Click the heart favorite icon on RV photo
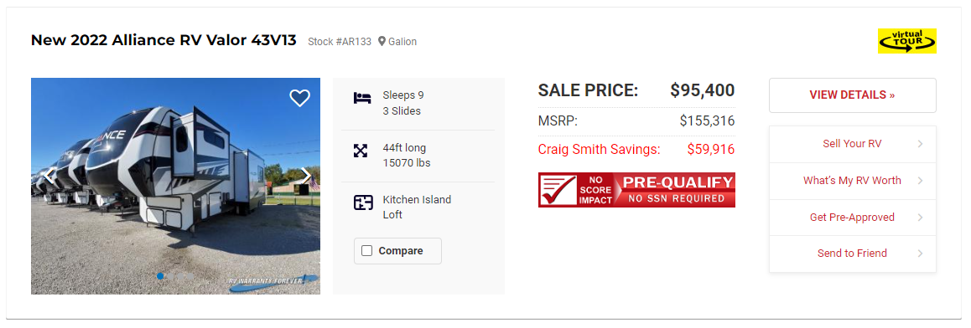971x328 pixels. click(299, 98)
